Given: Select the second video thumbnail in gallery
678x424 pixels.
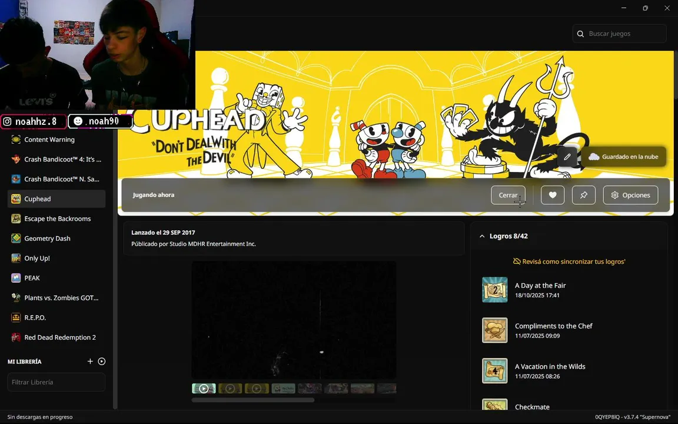Looking at the screenshot, I should pos(230,389).
